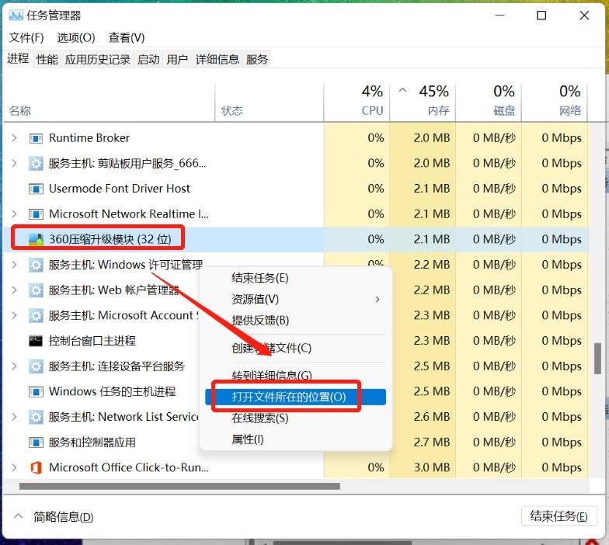Switch to the 用户 tab
The width and height of the screenshot is (609, 545).
pyautogui.click(x=177, y=59)
